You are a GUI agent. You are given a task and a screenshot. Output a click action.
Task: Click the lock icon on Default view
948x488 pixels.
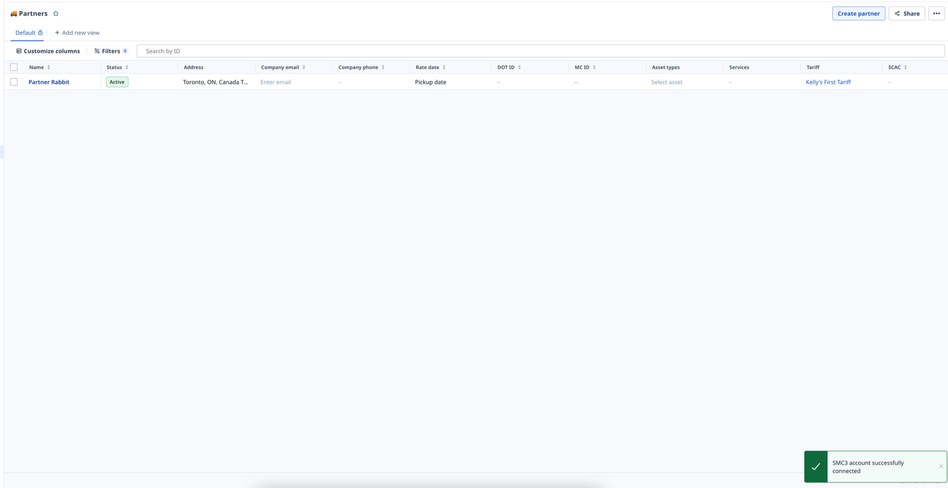pos(40,32)
